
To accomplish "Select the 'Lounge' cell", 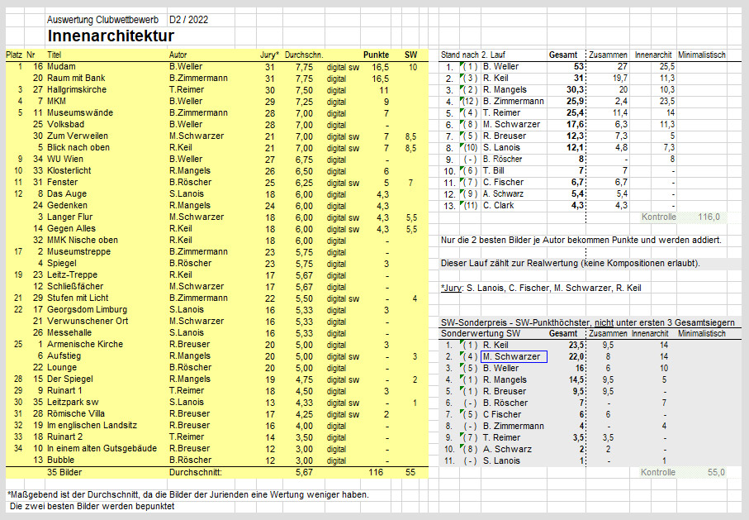I will point(62,367).
